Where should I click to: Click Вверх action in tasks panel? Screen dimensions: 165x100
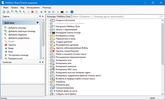(11, 48)
